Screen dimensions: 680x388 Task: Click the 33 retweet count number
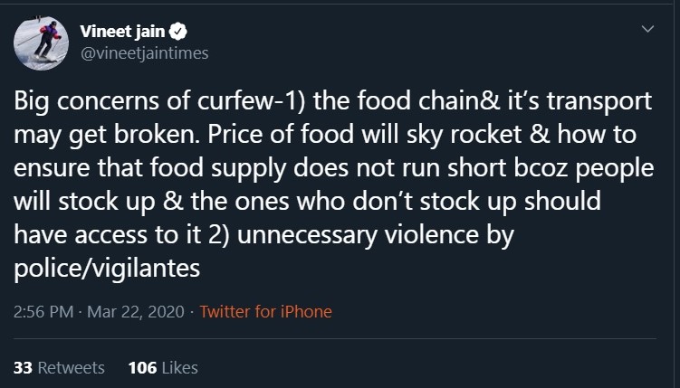point(23,368)
